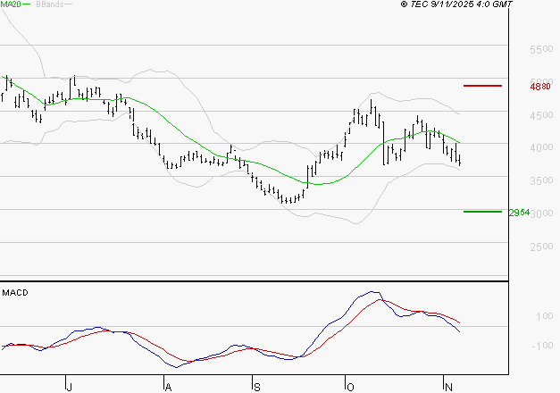
Task: Select the green support line marker
Action: (x=482, y=212)
